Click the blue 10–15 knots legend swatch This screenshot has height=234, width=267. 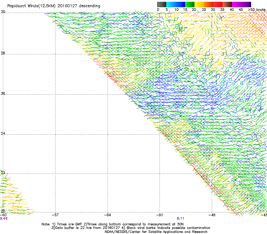(180, 4)
